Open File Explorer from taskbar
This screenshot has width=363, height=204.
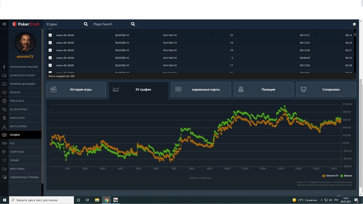point(97,200)
